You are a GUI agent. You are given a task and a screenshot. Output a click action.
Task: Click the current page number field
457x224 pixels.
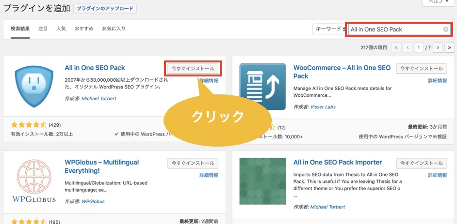point(419,47)
